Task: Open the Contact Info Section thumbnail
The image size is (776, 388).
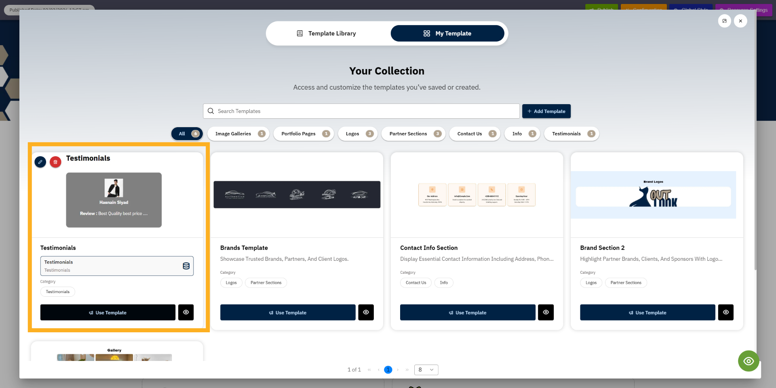Action: 477,195
